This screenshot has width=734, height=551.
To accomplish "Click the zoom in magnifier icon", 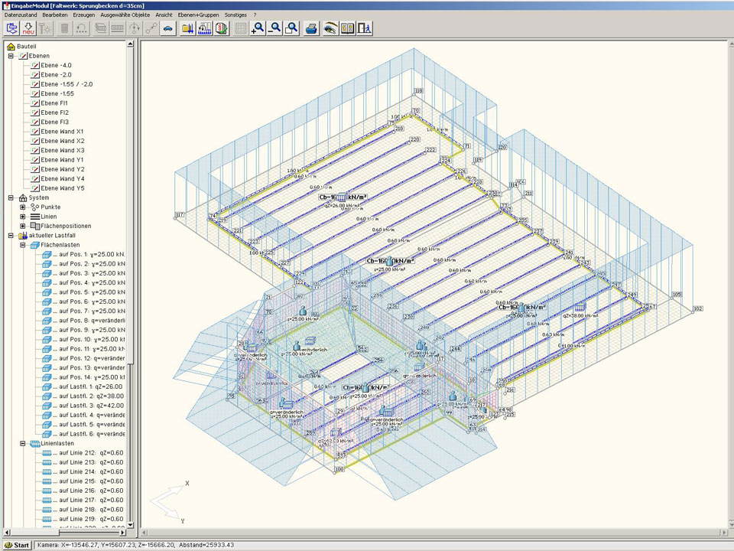I will [258, 28].
